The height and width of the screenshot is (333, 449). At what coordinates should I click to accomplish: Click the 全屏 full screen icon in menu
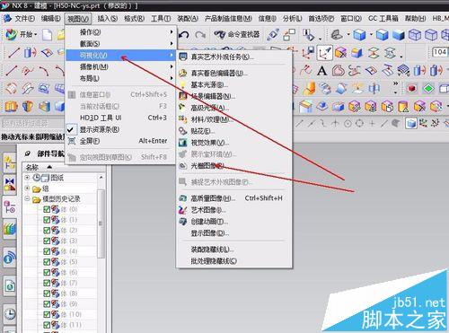(72, 141)
